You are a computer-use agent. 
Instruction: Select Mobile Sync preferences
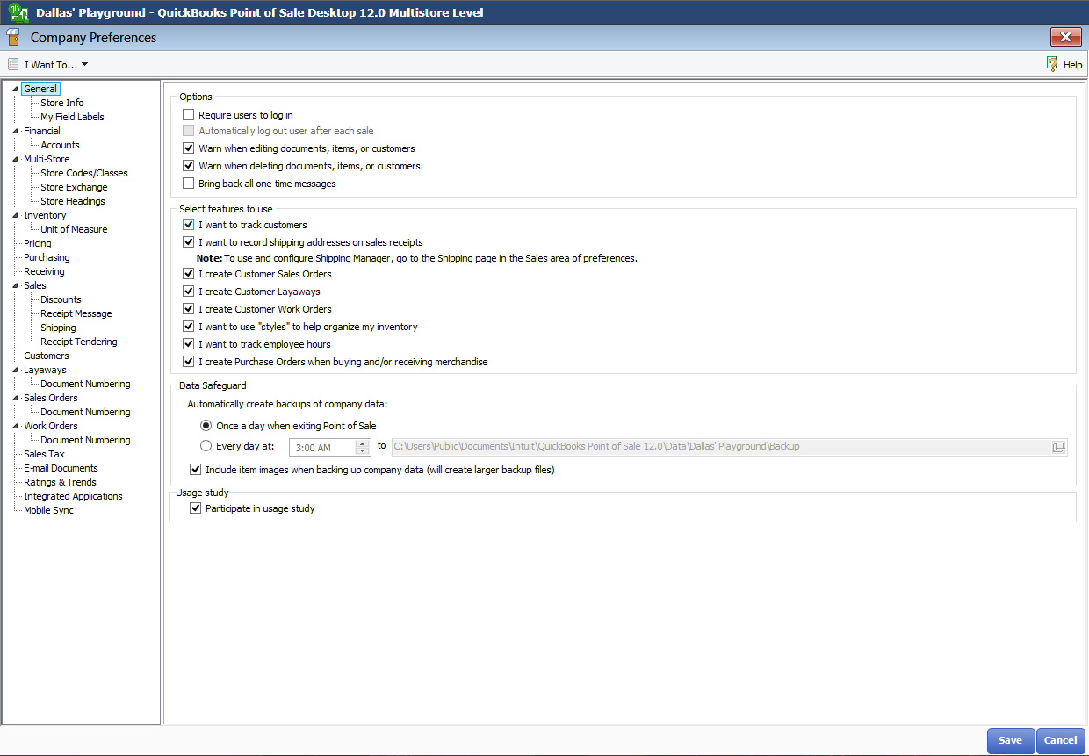pos(48,510)
